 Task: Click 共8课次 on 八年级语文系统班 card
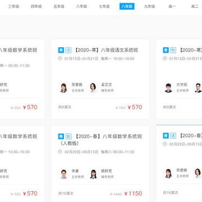[65, 107]
